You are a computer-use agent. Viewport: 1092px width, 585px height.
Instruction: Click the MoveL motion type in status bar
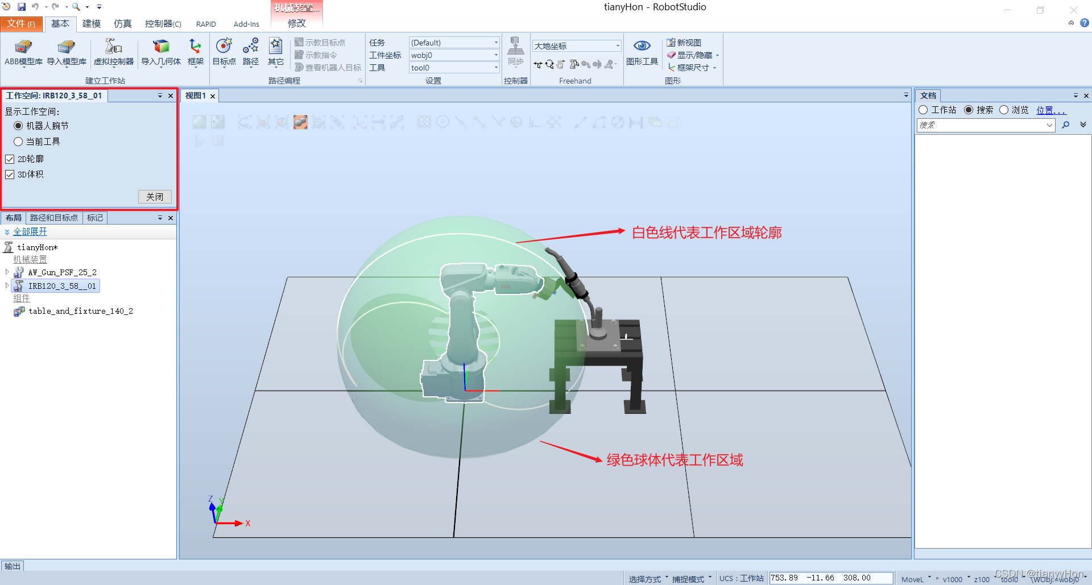click(x=913, y=579)
